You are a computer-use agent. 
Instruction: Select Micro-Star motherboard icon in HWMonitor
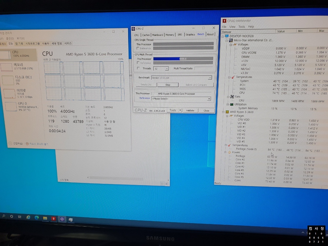point(231,40)
